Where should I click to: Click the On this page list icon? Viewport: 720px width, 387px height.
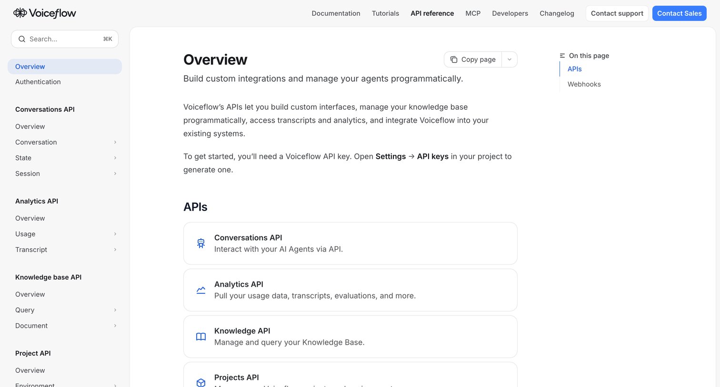click(x=562, y=56)
